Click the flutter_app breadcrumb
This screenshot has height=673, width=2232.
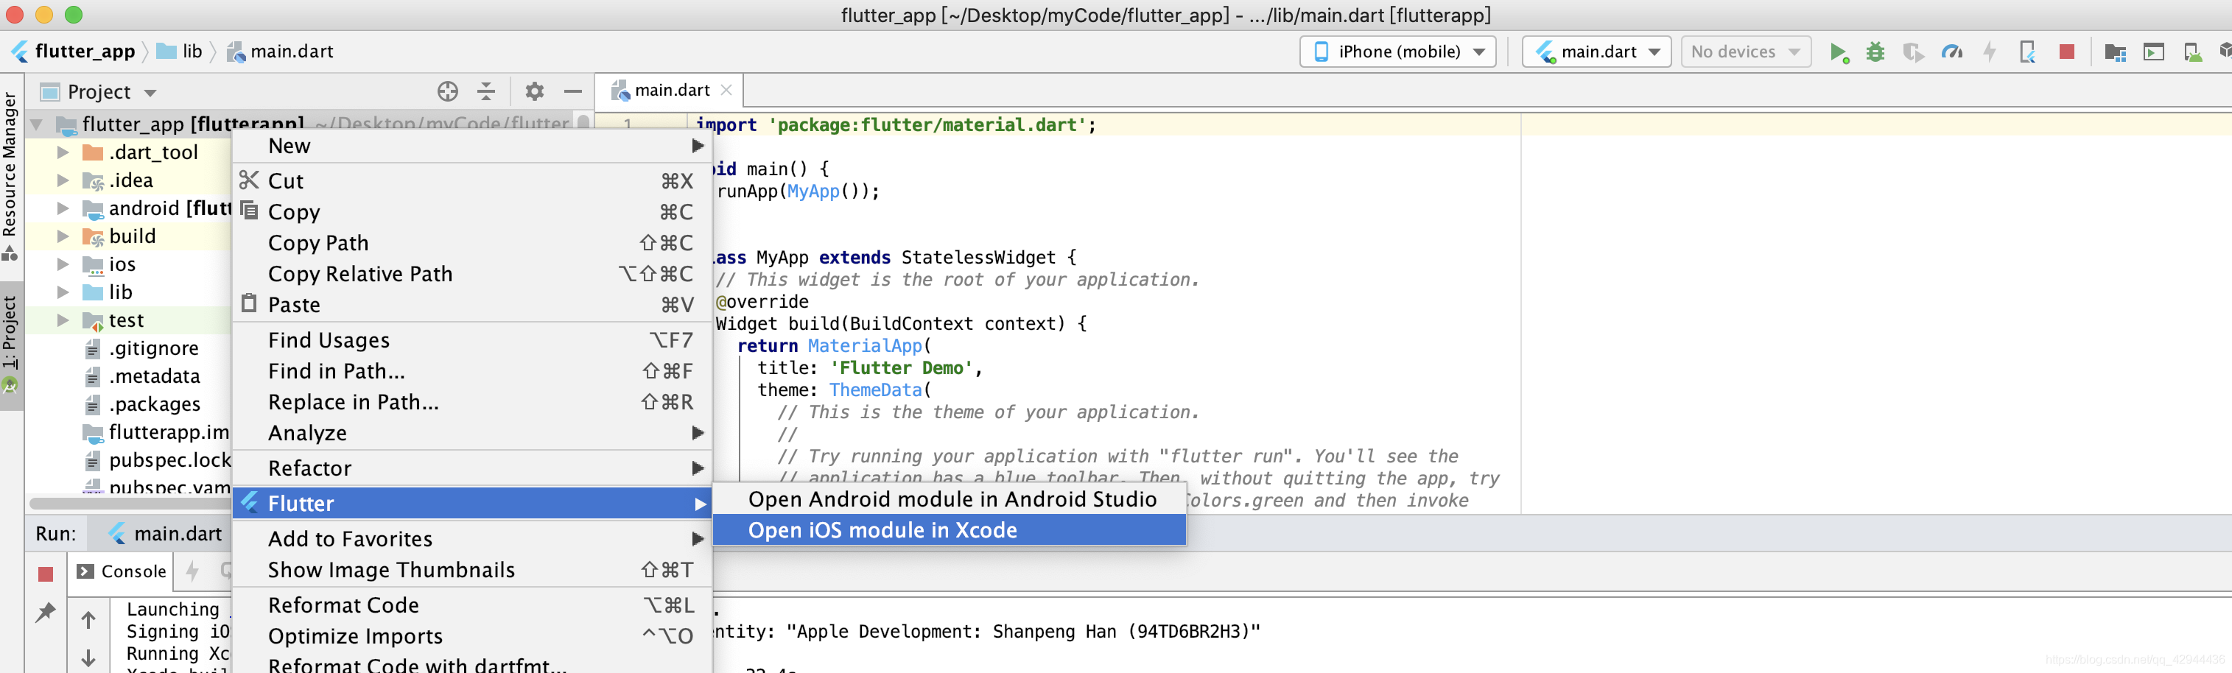(74, 51)
